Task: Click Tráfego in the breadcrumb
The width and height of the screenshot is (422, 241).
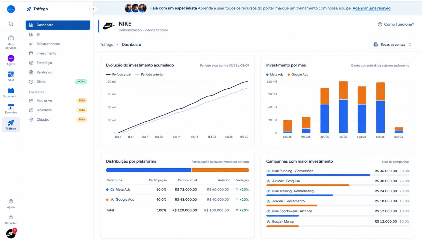Action: click(x=106, y=44)
